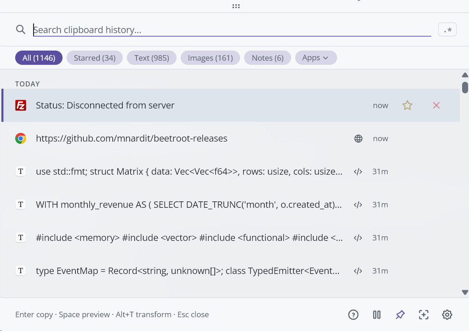The width and height of the screenshot is (469, 331).
Task: Open the capture/OCR frame icon
Action: point(423,314)
